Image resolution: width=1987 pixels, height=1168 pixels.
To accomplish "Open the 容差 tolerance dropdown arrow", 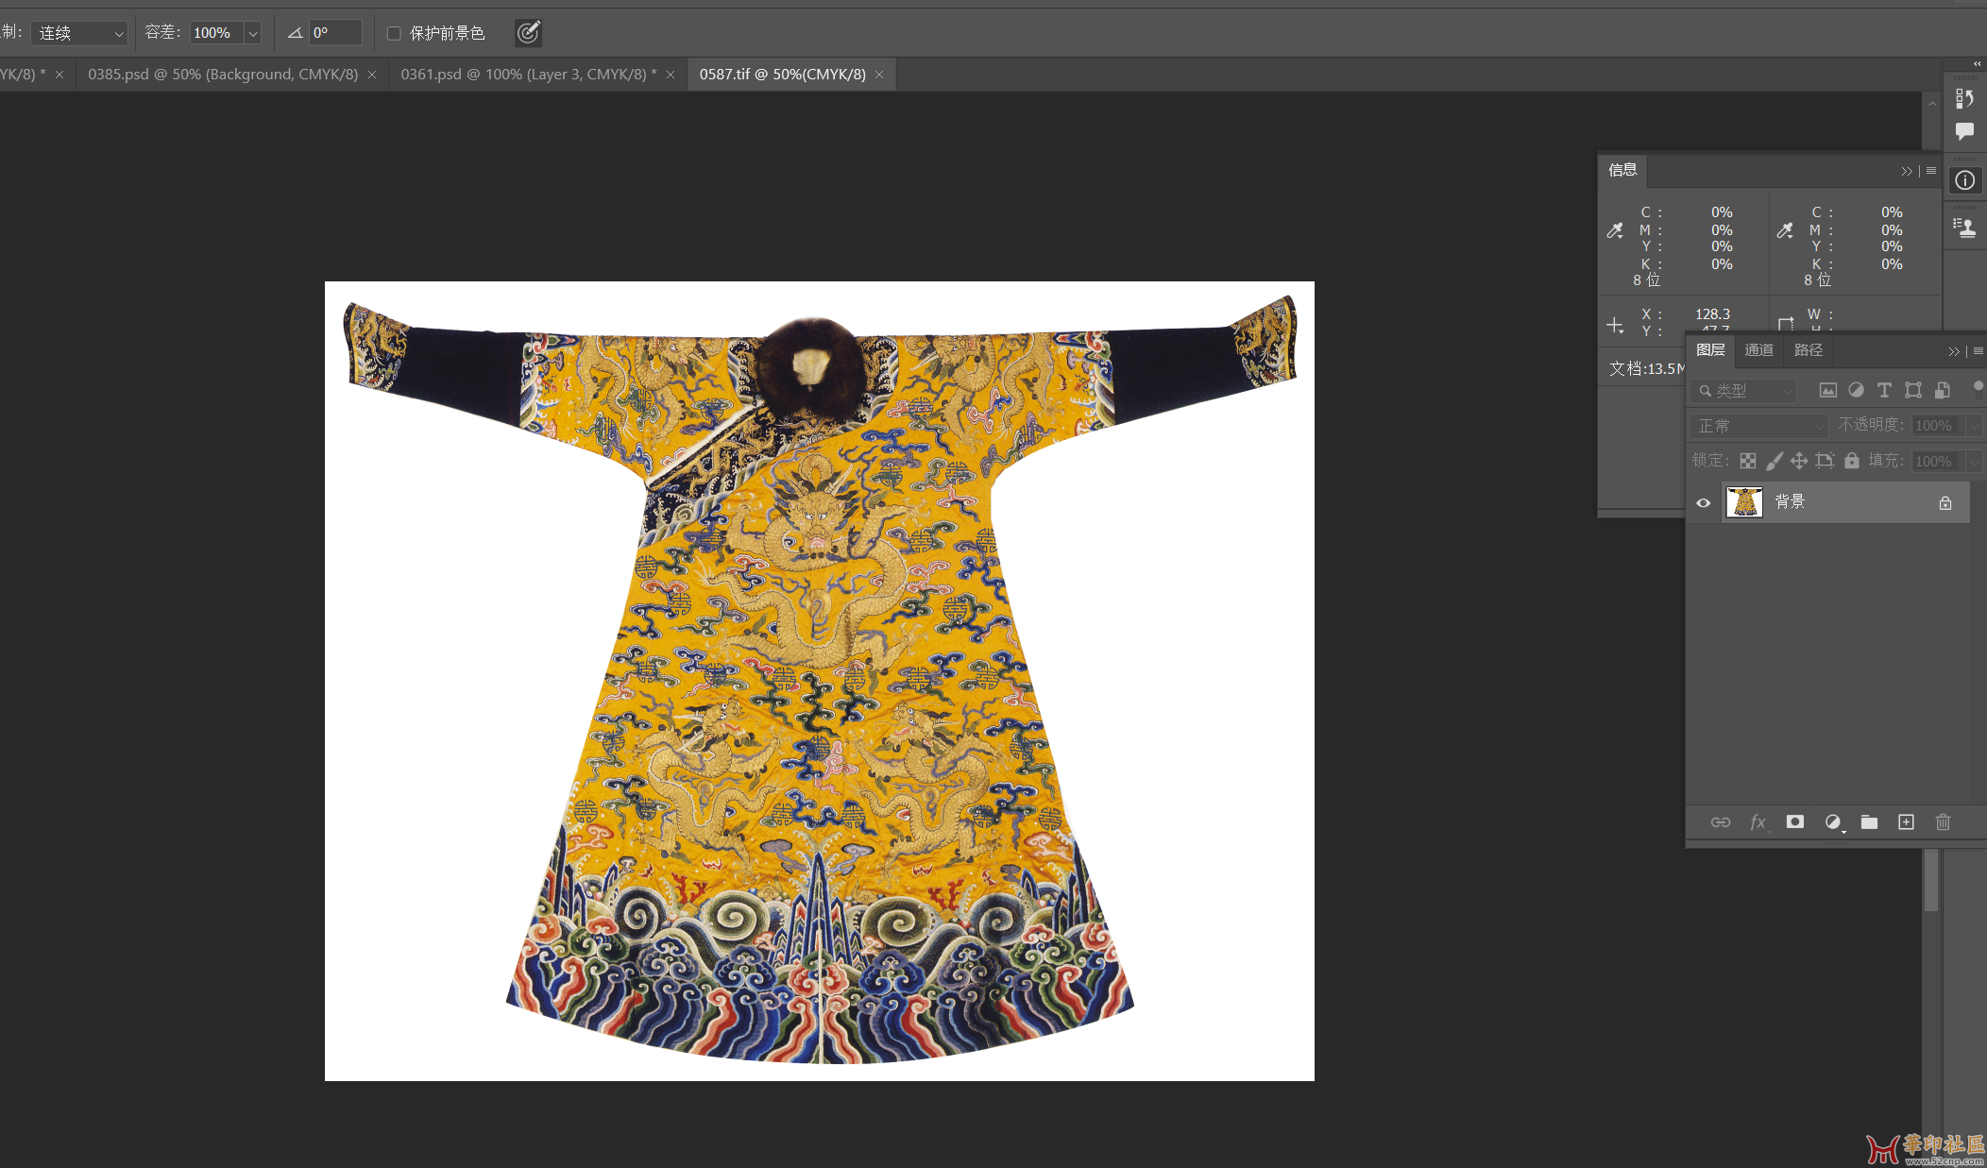I will tap(253, 33).
